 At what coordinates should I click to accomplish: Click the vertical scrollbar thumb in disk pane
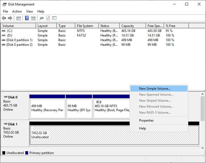point(202,109)
